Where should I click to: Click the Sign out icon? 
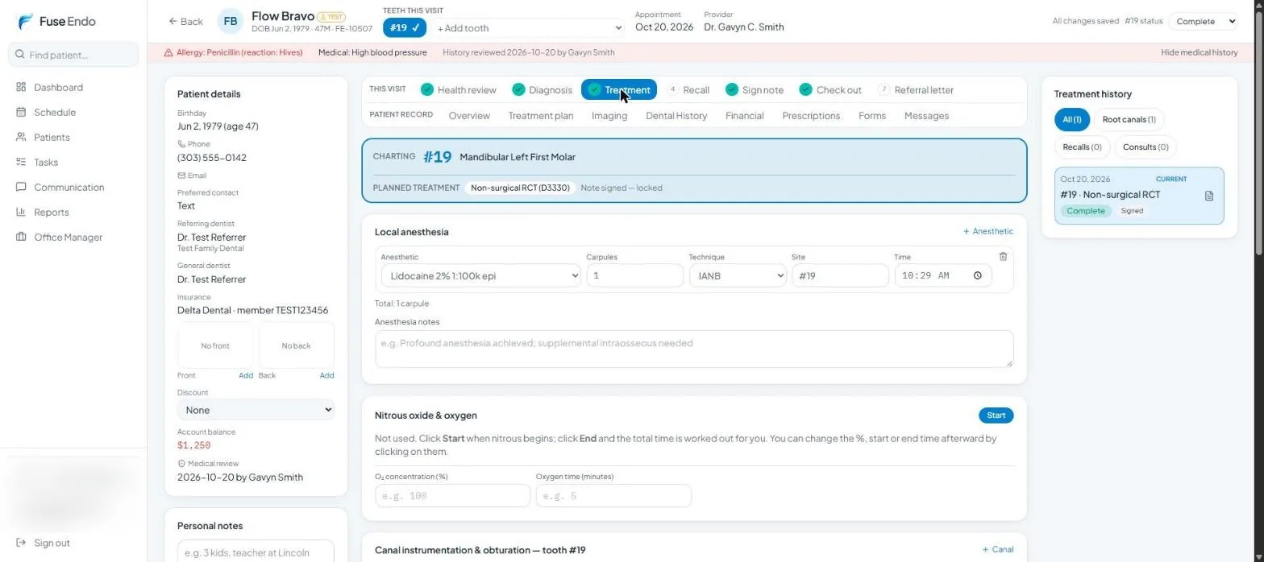pos(21,543)
